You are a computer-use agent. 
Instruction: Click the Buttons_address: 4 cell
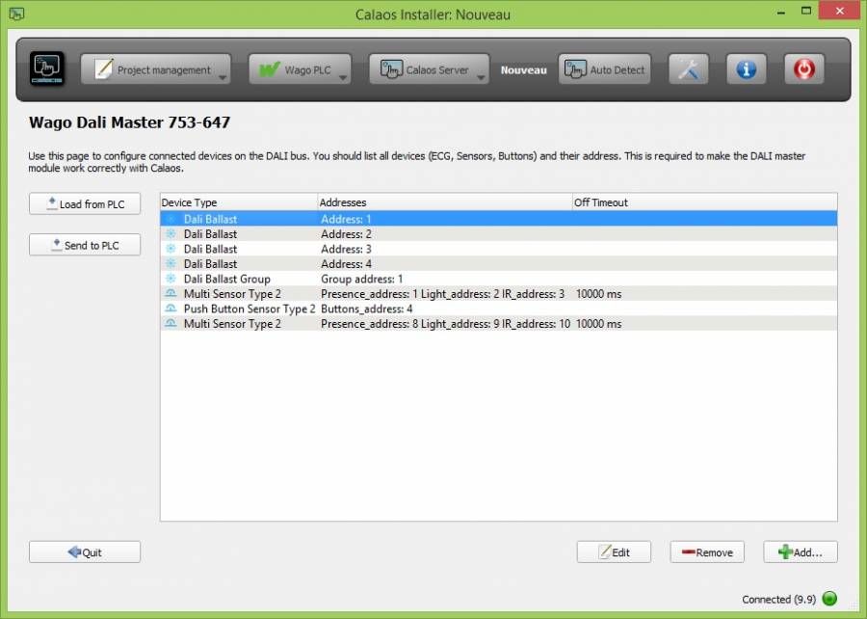367,309
